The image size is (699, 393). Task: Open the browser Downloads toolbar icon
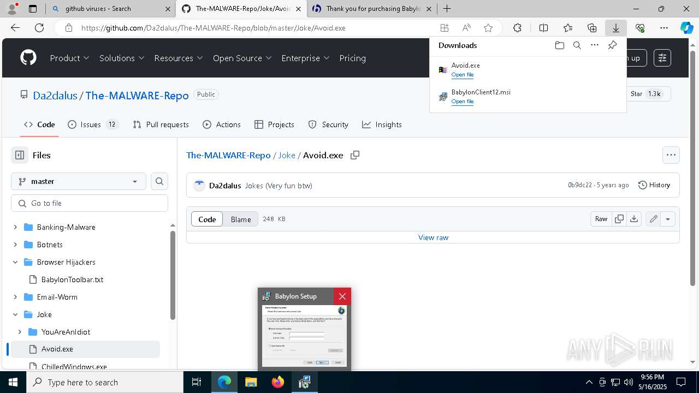click(x=615, y=28)
